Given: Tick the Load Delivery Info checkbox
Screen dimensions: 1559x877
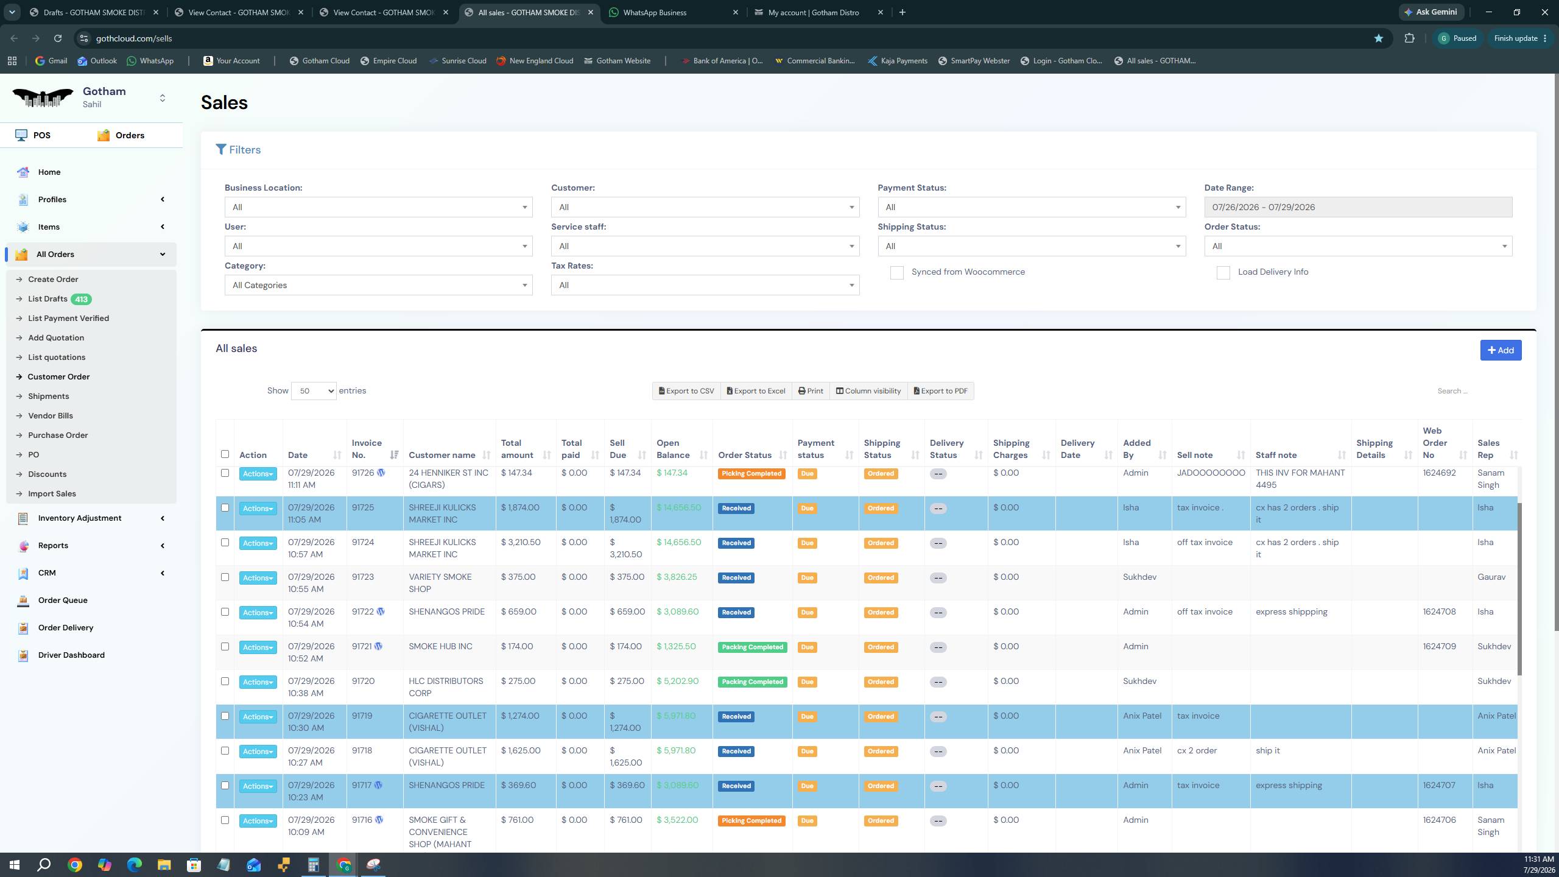Looking at the screenshot, I should [x=1223, y=273].
